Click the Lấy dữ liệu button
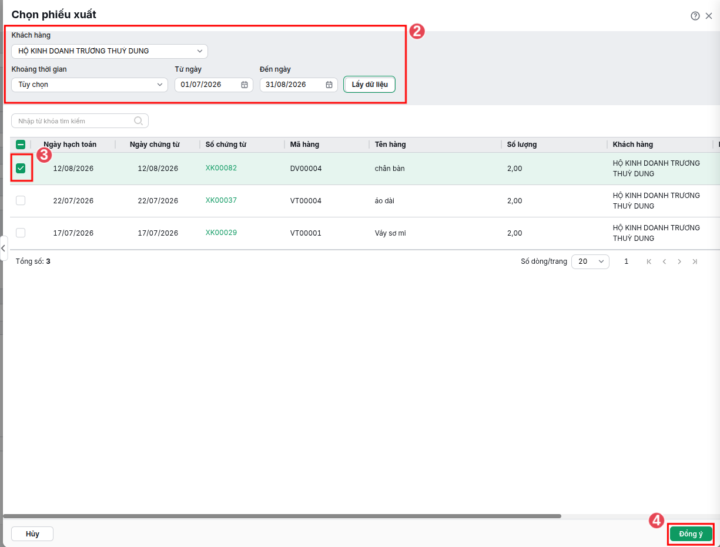The height and width of the screenshot is (547, 720). click(x=370, y=85)
